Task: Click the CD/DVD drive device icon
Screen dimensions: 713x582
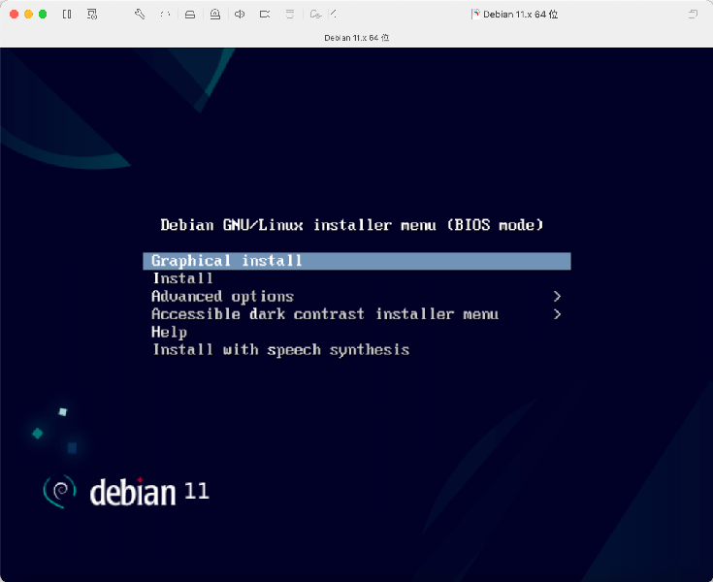Action: tap(215, 15)
